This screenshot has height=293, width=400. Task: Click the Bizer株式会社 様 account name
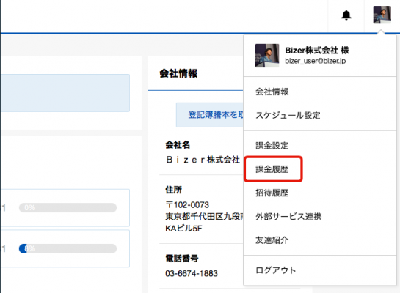[317, 50]
